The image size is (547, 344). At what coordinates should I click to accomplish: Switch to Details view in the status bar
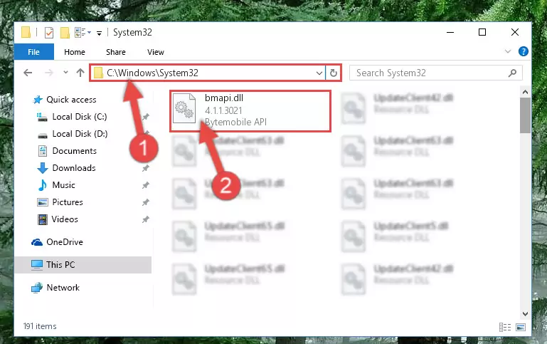click(x=505, y=327)
